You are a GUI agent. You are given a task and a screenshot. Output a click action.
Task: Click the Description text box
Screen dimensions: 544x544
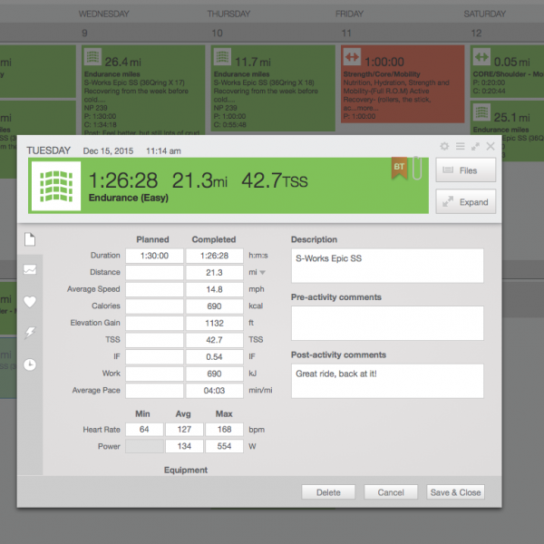[x=387, y=266]
